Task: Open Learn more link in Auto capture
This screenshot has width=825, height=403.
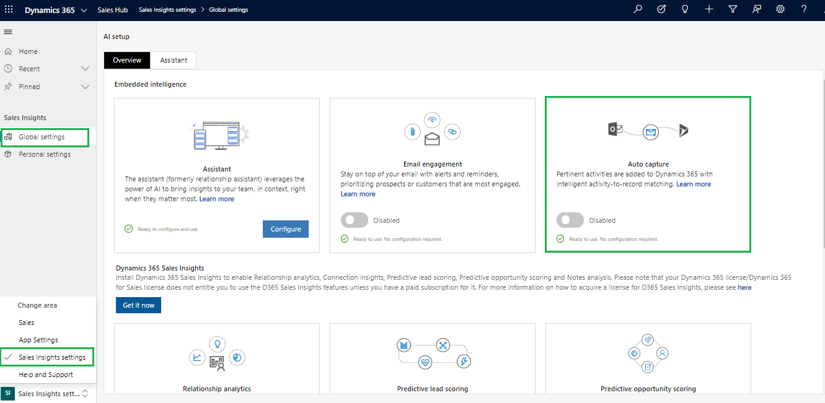Action: [x=694, y=184]
